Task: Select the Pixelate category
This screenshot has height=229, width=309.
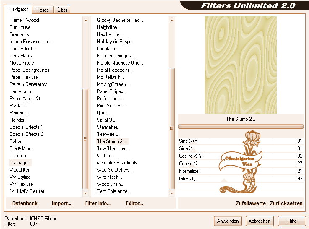Action: (17, 106)
